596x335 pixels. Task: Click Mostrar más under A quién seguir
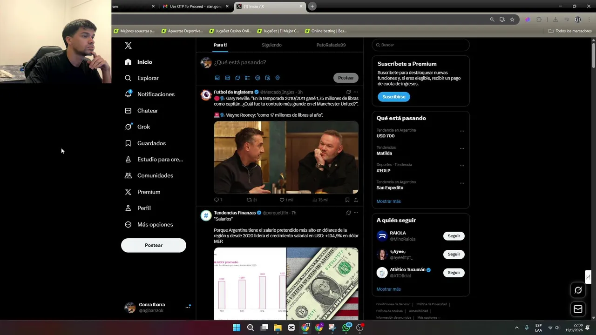[x=388, y=289]
